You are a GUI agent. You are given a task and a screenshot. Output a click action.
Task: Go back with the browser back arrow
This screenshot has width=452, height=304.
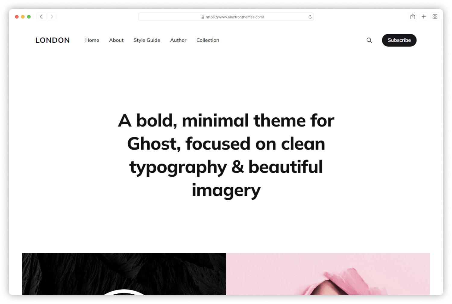(41, 17)
